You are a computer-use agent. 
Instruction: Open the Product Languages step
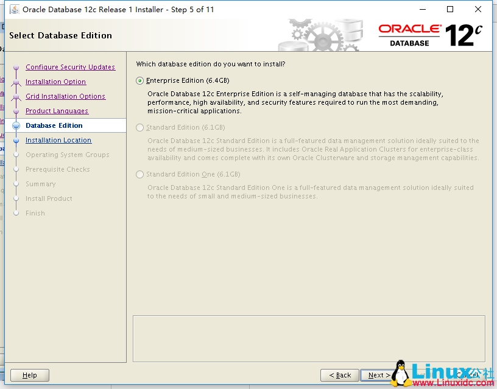pos(58,111)
